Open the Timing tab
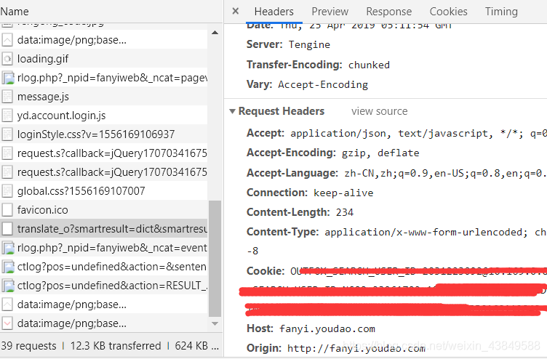The height and width of the screenshot is (359, 547). [501, 12]
